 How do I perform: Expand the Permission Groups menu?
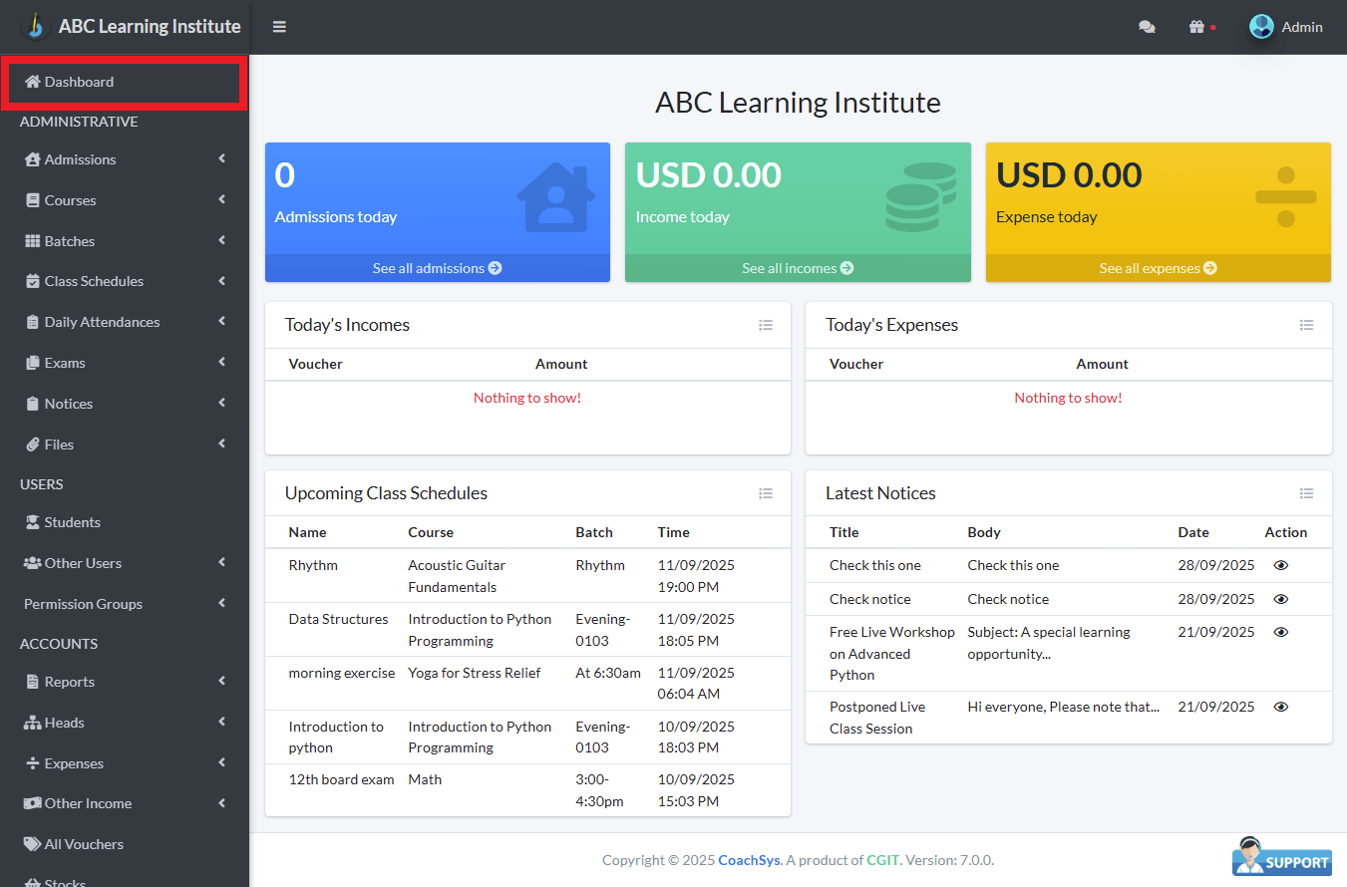(x=125, y=604)
